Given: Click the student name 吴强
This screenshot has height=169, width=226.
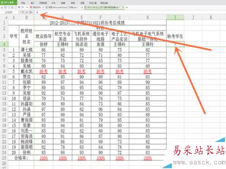Looking at the screenshot, I should (27, 55).
